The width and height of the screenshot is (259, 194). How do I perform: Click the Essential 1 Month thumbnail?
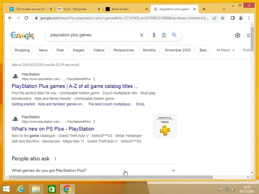point(165,126)
